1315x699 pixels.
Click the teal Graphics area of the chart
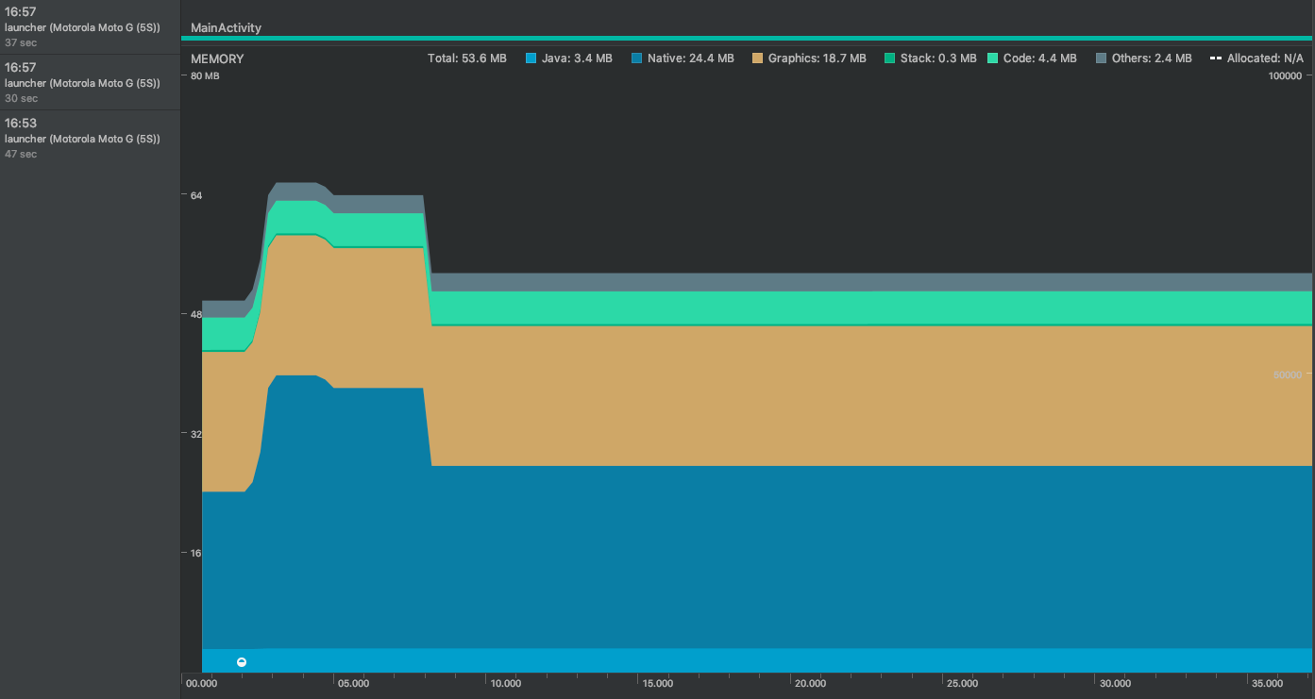click(755, 396)
